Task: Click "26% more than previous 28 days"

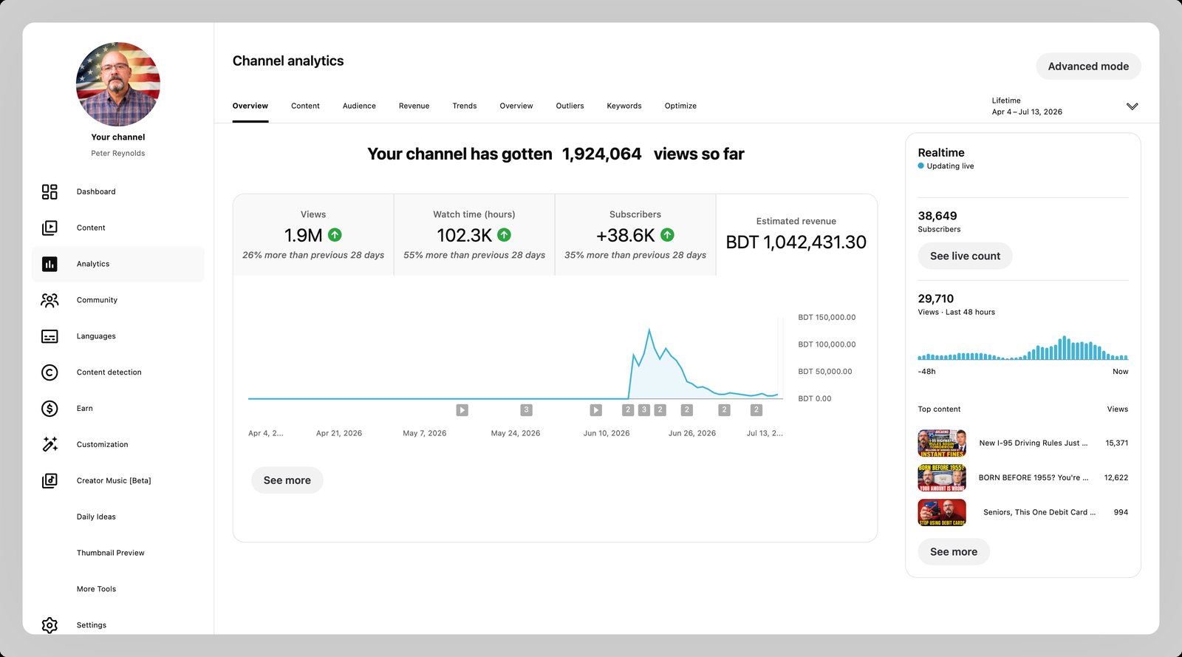Action: (x=313, y=255)
